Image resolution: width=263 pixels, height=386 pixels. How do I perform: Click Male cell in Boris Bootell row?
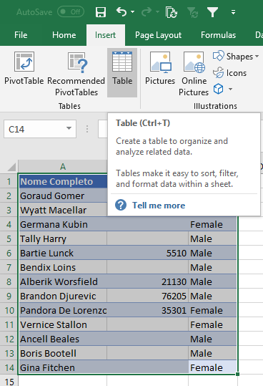(x=212, y=353)
